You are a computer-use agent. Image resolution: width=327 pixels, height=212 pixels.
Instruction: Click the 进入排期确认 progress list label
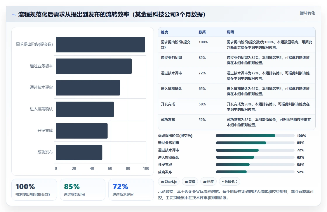tap(168, 158)
